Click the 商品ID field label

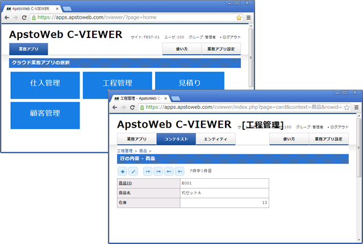[x=125, y=183]
